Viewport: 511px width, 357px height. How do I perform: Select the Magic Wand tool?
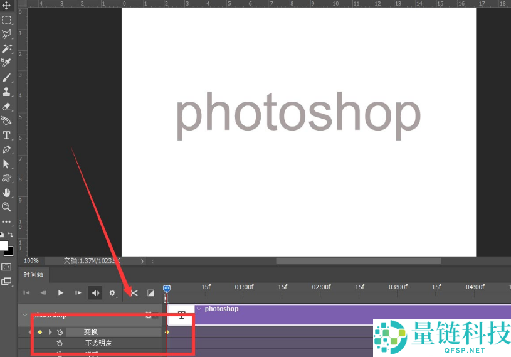point(6,48)
